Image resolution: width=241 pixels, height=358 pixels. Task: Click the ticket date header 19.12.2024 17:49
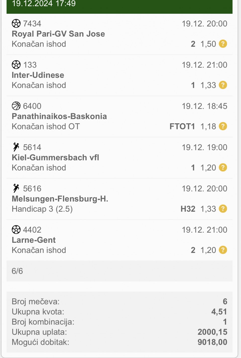coord(44,4)
